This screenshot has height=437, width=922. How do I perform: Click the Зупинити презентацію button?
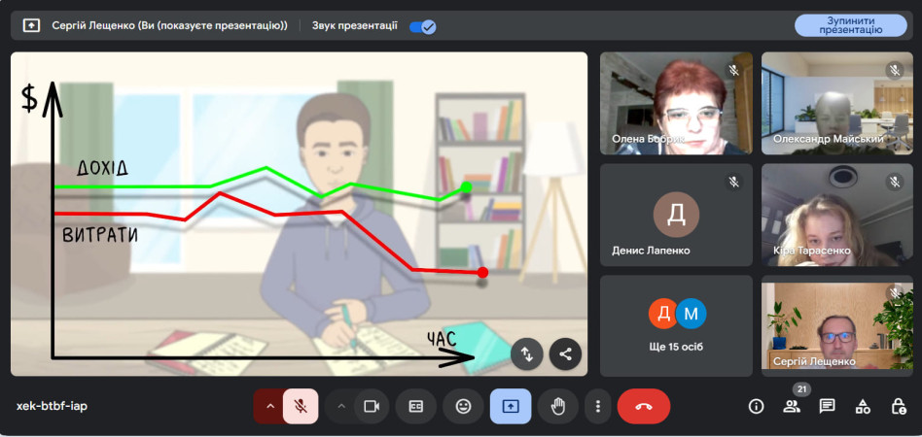pyautogui.click(x=850, y=25)
